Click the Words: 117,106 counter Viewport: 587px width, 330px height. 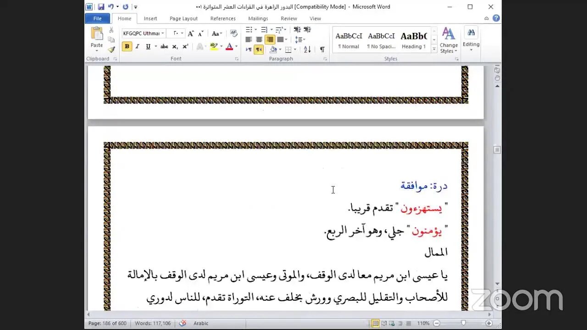(153, 323)
